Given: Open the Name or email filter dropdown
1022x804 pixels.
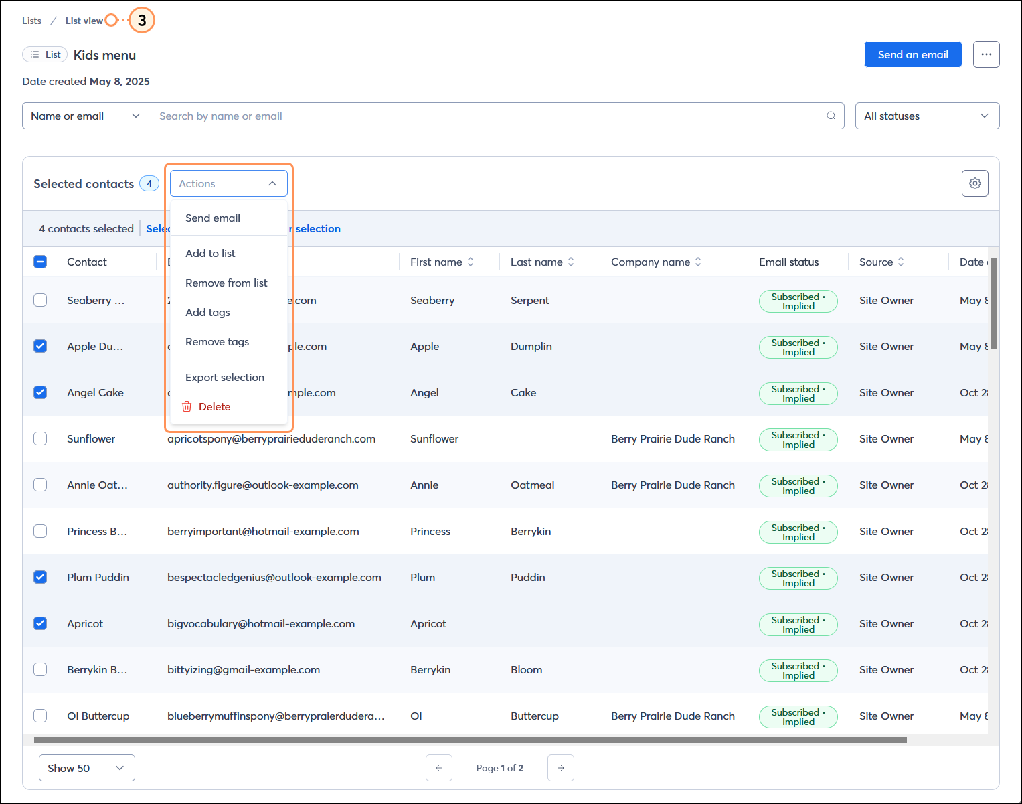Looking at the screenshot, I should (86, 116).
